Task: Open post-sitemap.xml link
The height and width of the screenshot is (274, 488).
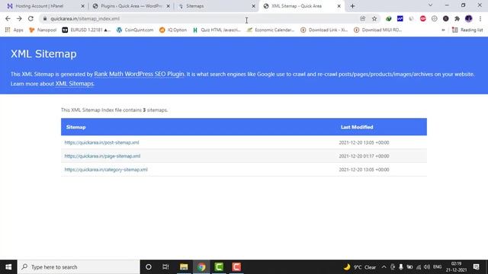Action: [101, 142]
